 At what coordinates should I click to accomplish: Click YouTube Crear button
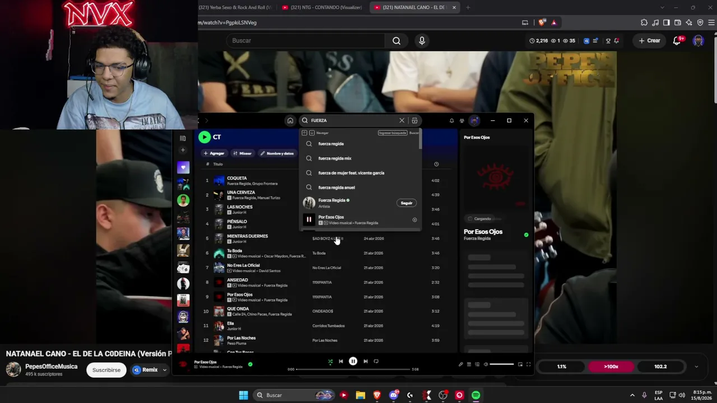tap(650, 40)
